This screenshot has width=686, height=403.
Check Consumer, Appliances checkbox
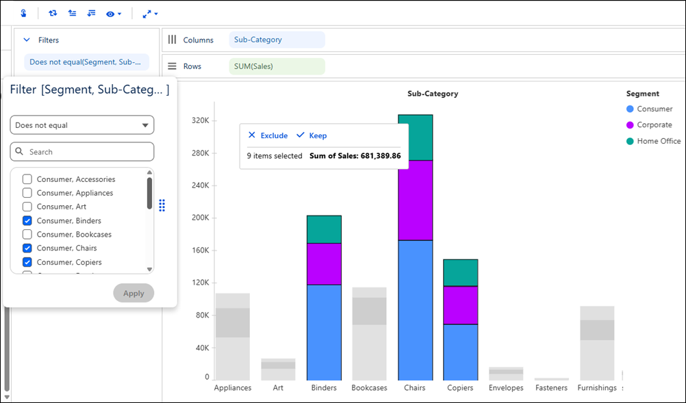click(27, 193)
